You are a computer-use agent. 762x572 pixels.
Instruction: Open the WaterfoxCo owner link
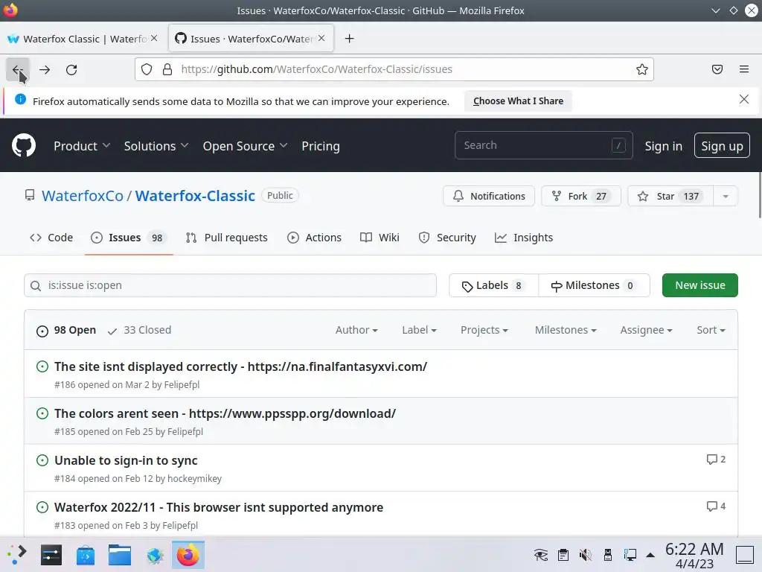82,196
